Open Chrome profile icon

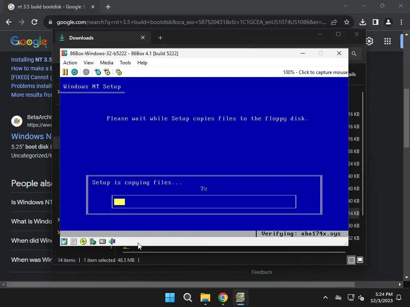(x=388, y=22)
